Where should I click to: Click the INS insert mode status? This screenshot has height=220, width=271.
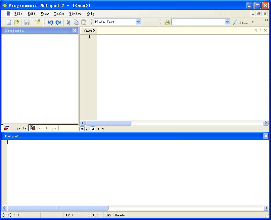(x=108, y=215)
